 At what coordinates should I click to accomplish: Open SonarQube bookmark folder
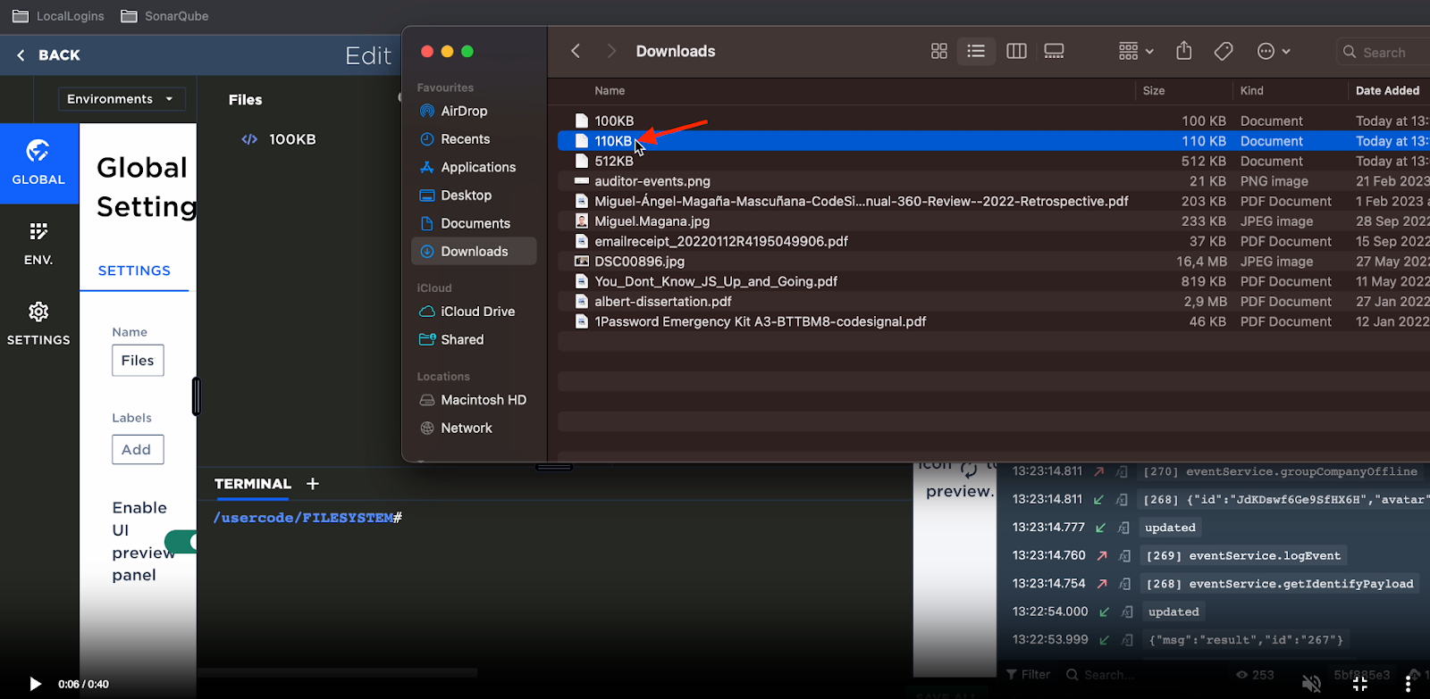pyautogui.click(x=164, y=16)
